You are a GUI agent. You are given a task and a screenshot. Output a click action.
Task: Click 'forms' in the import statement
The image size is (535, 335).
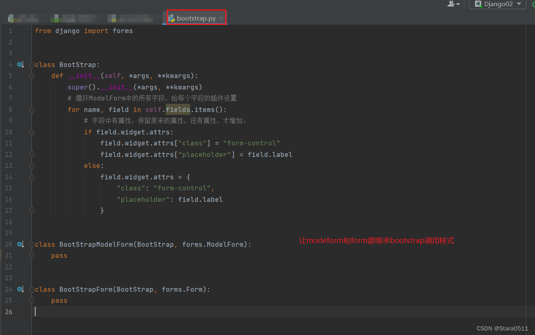pyautogui.click(x=123, y=31)
